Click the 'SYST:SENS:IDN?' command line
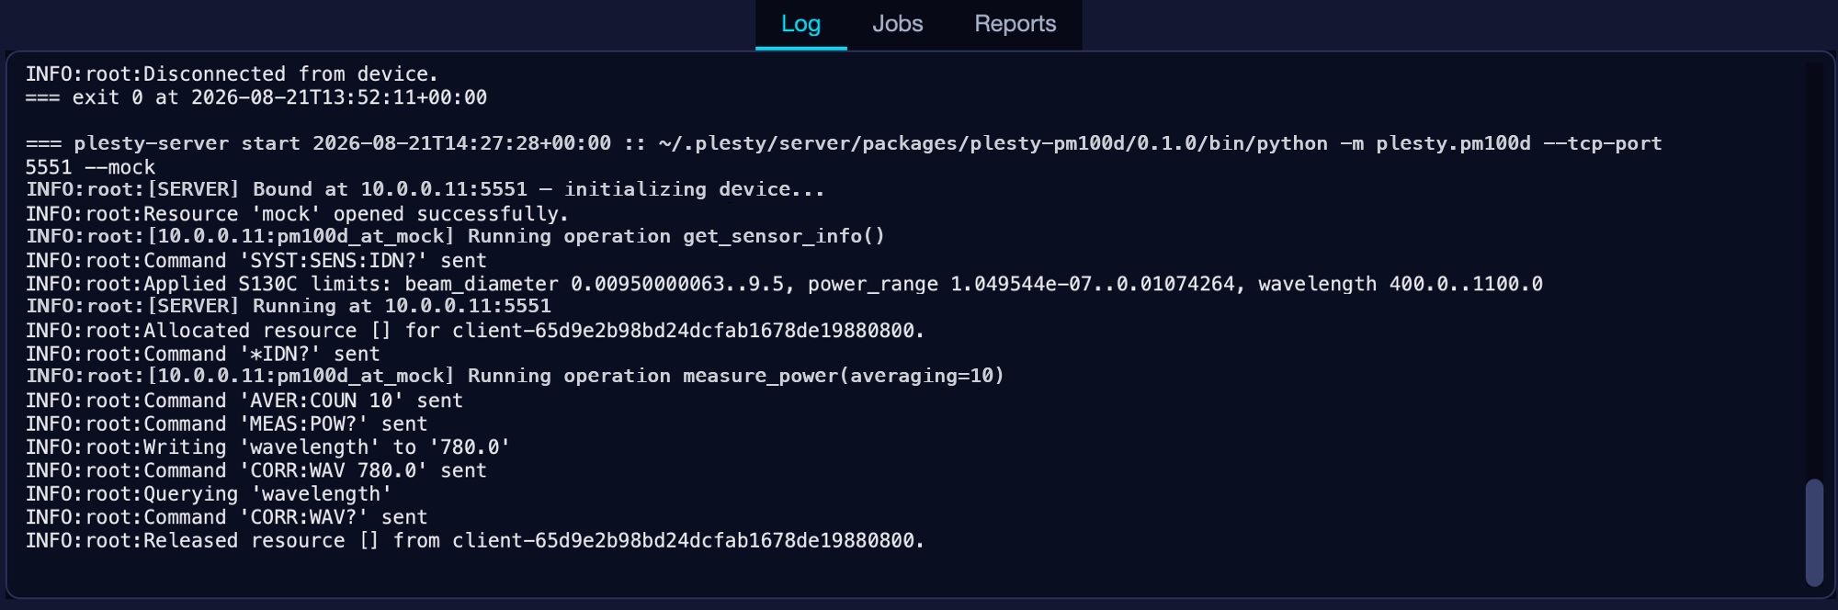 [255, 261]
